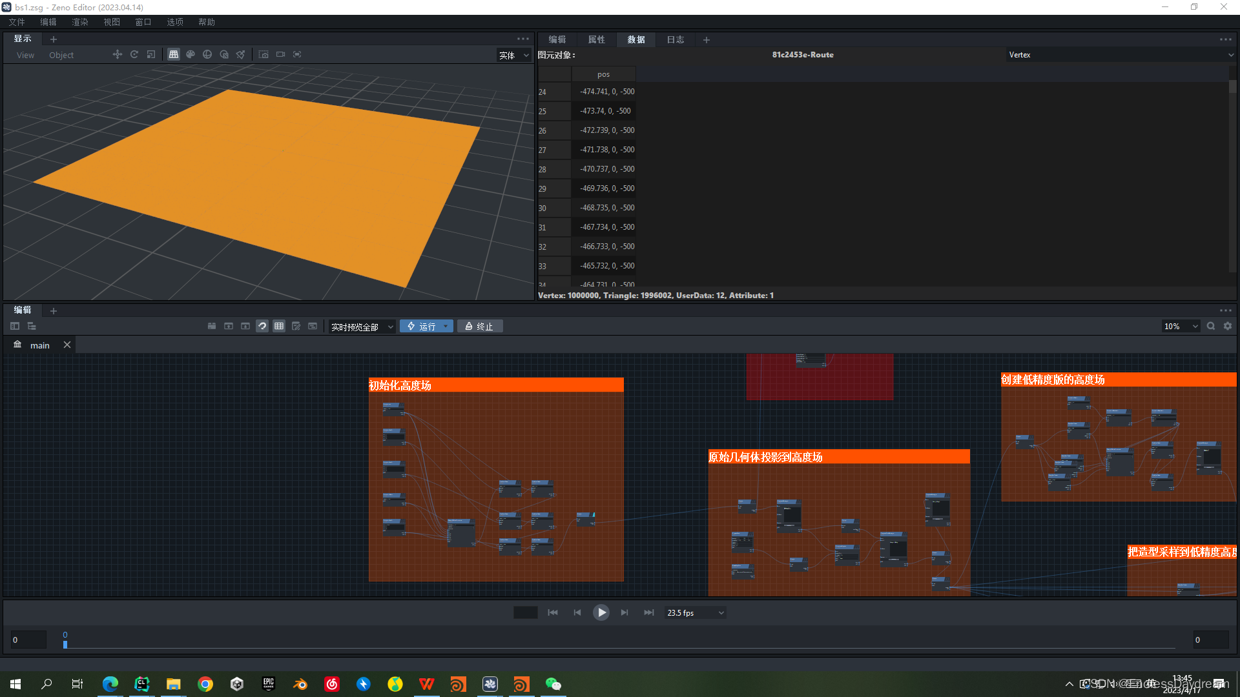Select the rotate tool in viewport toolbar
The image size is (1240, 697).
pyautogui.click(x=134, y=55)
